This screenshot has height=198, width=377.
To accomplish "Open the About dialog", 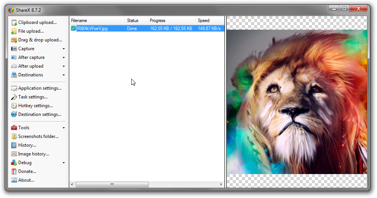I will (x=26, y=180).
